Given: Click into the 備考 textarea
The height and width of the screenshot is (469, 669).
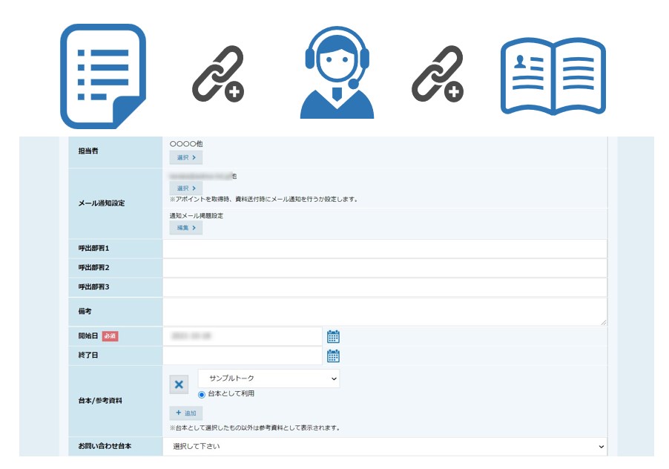Looking at the screenshot, I should coord(384,312).
